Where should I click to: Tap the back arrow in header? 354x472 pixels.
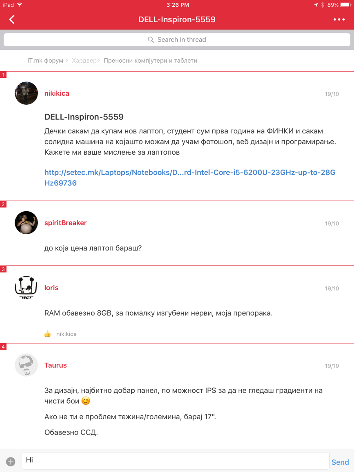pyautogui.click(x=12, y=19)
